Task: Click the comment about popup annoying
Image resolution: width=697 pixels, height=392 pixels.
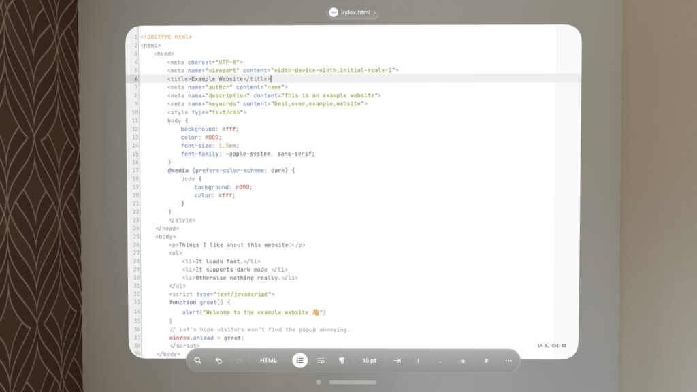Action: (259, 330)
